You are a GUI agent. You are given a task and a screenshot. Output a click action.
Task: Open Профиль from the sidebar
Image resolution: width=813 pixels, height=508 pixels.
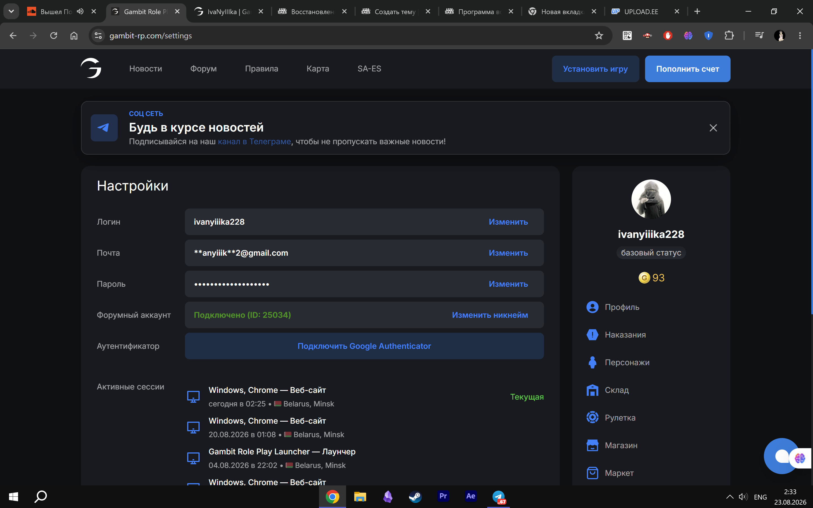[613, 307]
